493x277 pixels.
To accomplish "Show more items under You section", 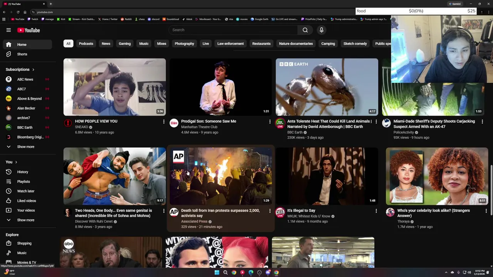I will click(26, 220).
